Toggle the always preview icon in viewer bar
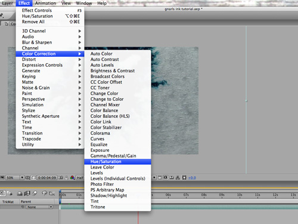The image size is (298, 224). [2, 177]
